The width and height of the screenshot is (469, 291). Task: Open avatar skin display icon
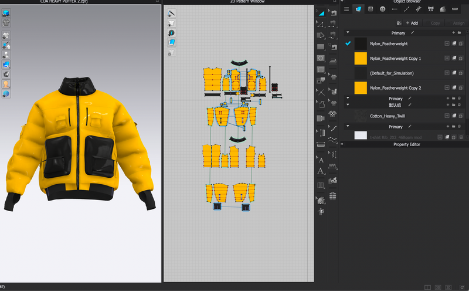point(6,84)
